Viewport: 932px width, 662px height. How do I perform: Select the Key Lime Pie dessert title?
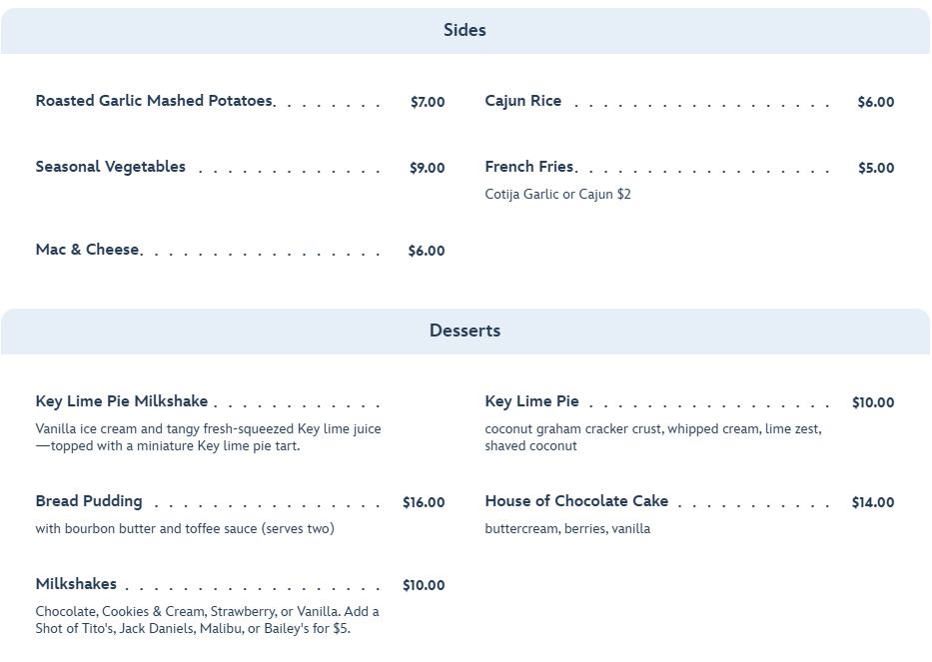[x=531, y=401]
